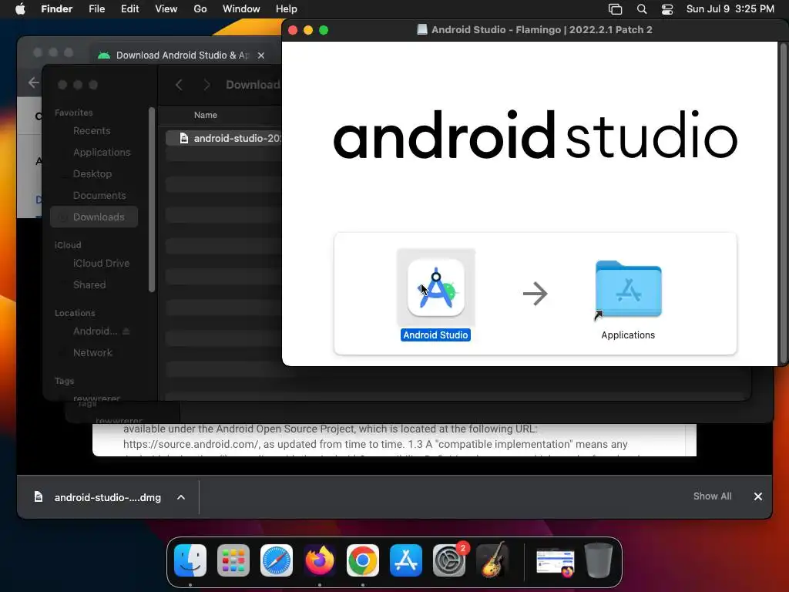The image size is (789, 592).
Task: Click the Applications folder shortcut icon
Action: [628, 290]
